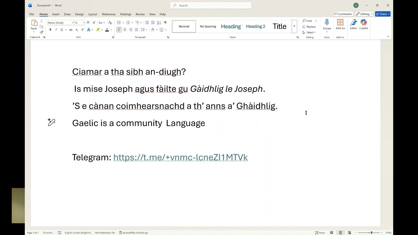Expand the Styles gallery more arrow
This screenshot has width=418, height=235.
[294, 26]
